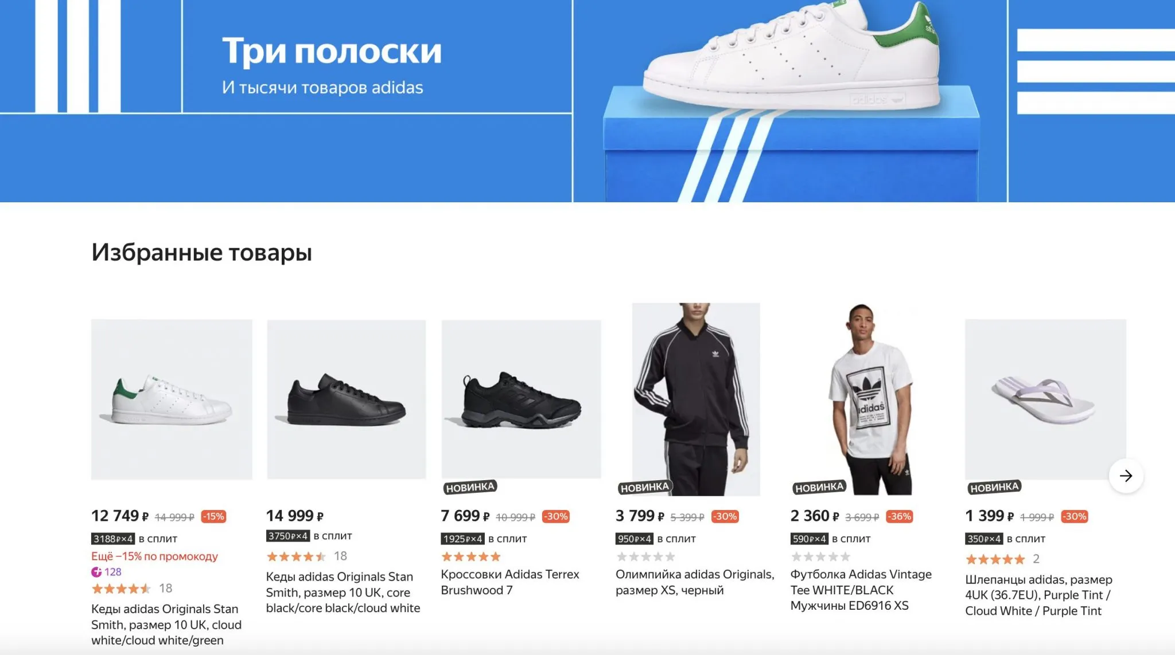1175x655 pixels.
Task: Click Кроссовки Adidas Terrex Brushwood 7 title
Action: (510, 582)
